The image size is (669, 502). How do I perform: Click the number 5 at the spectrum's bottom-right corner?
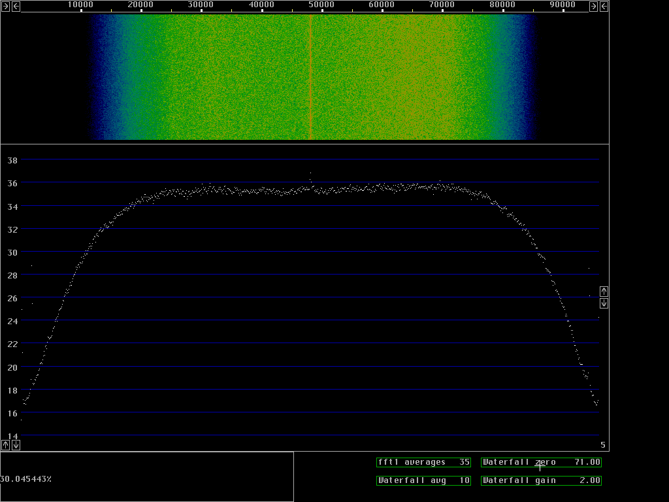click(603, 445)
